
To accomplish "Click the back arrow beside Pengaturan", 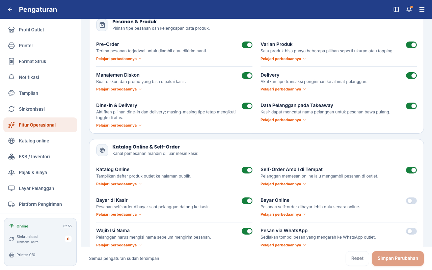I will point(10,9).
